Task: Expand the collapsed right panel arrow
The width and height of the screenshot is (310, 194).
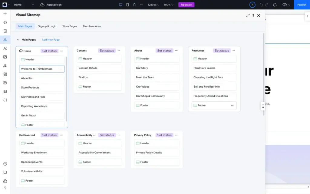Action: (307, 16)
